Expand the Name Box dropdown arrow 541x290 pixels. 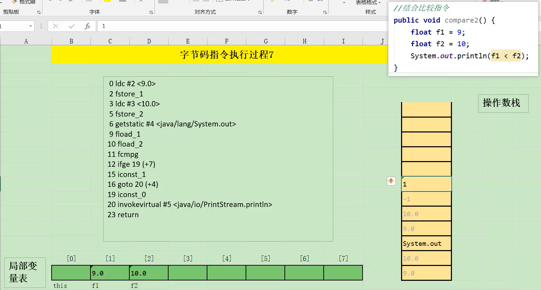(x=30, y=26)
